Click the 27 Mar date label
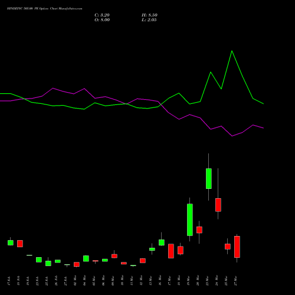Screen dimensions: 295x295 click(x=236, y=281)
